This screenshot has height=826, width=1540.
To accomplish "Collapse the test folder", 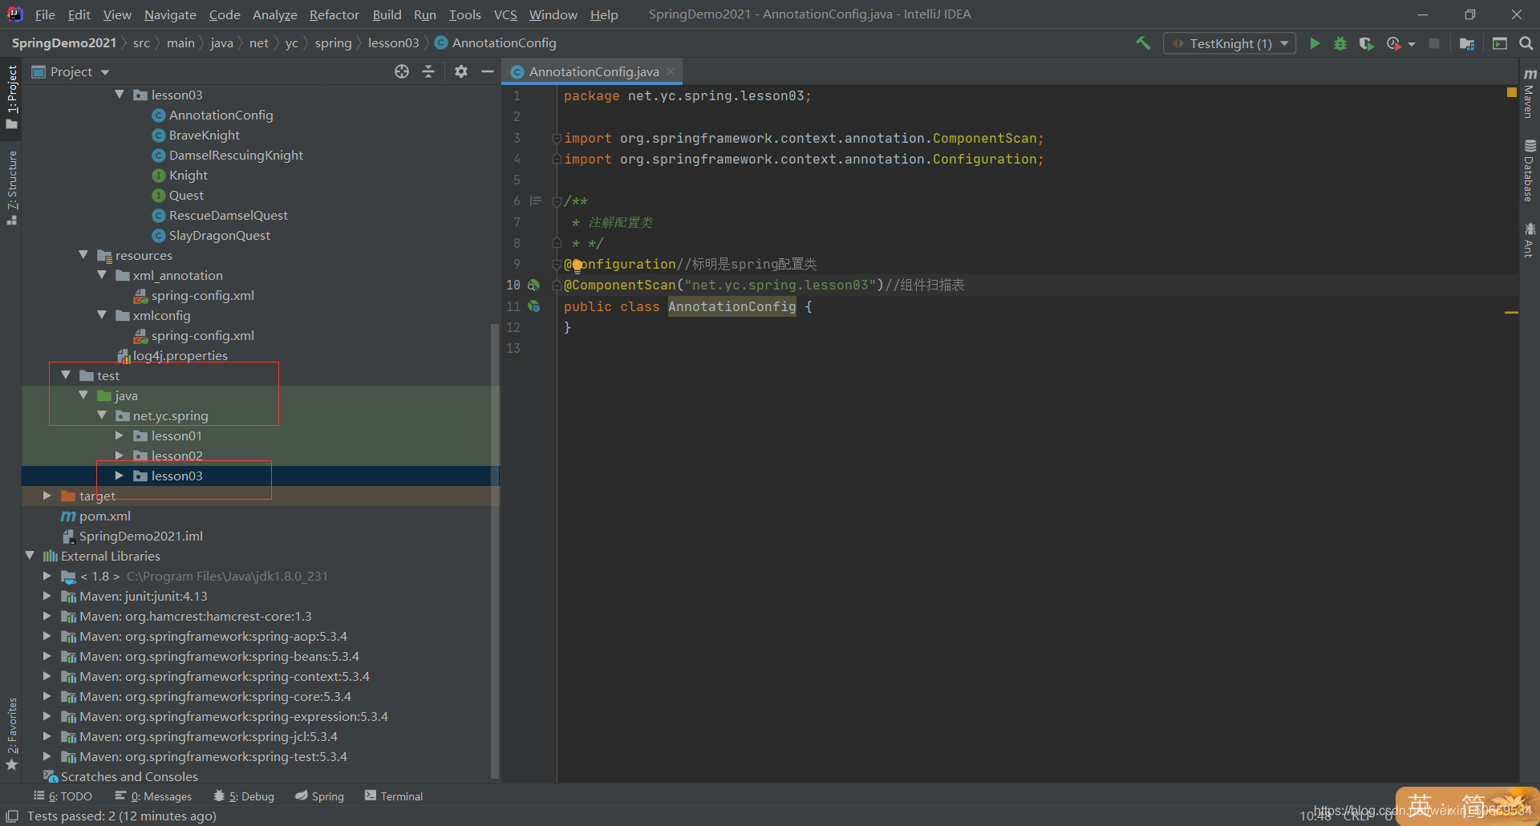I will [66, 375].
